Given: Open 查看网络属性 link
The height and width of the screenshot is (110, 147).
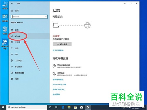Looking at the screenshot, I should coord(58,79).
